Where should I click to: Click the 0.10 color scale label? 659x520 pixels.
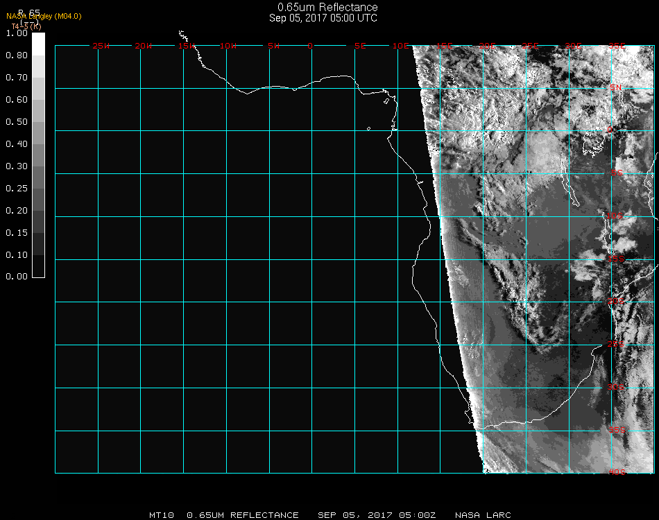17,255
